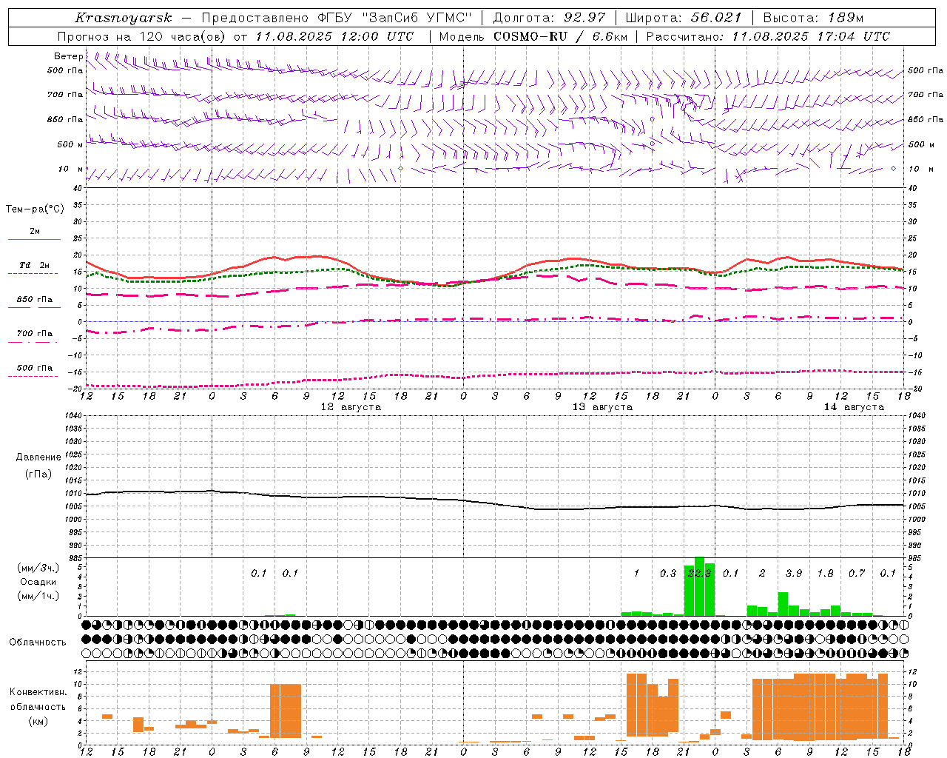This screenshot has width=947, height=758.
Task: Click the tallest green precipitation bar
Action: point(699,586)
